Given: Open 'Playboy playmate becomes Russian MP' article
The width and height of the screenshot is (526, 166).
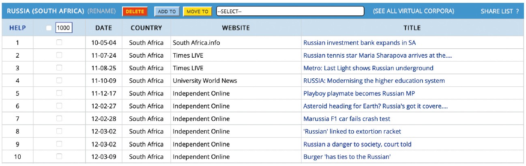Looking at the screenshot, I should [x=359, y=93].
